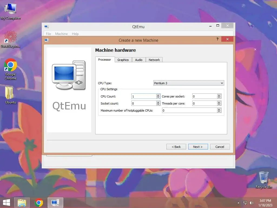
Task: Click the Windows Start button
Action: coord(6,203)
